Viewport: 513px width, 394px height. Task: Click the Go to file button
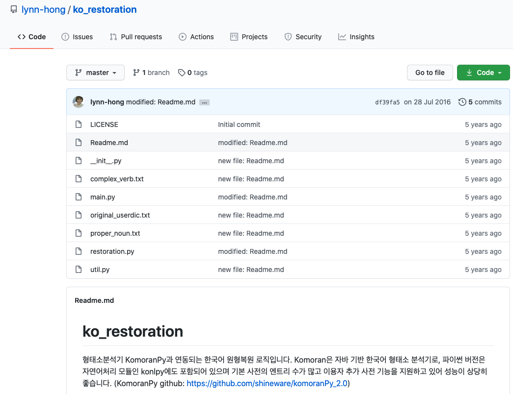click(430, 73)
